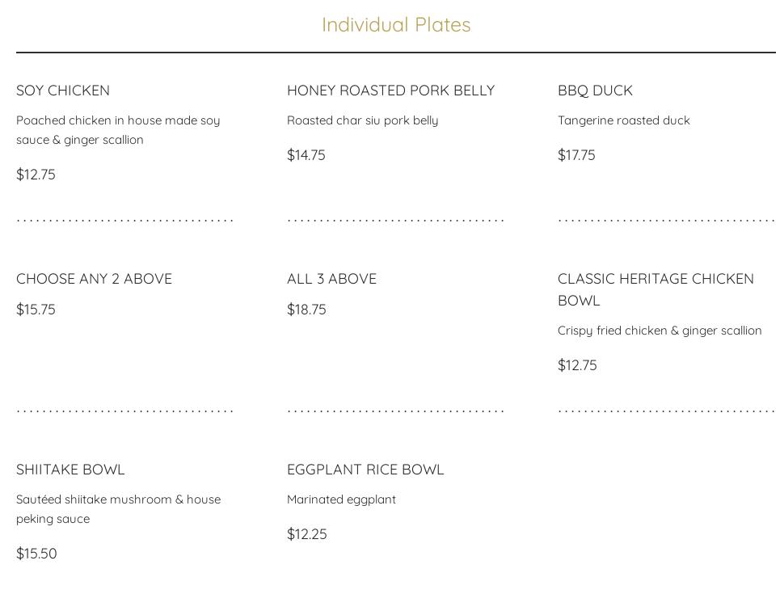Click the Marinated eggplant description
The height and width of the screenshot is (590, 780).
coord(341,499)
